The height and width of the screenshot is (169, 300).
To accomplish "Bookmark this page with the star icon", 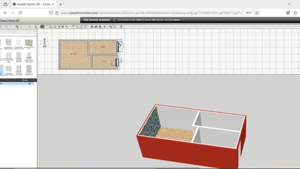I will click(x=257, y=13).
